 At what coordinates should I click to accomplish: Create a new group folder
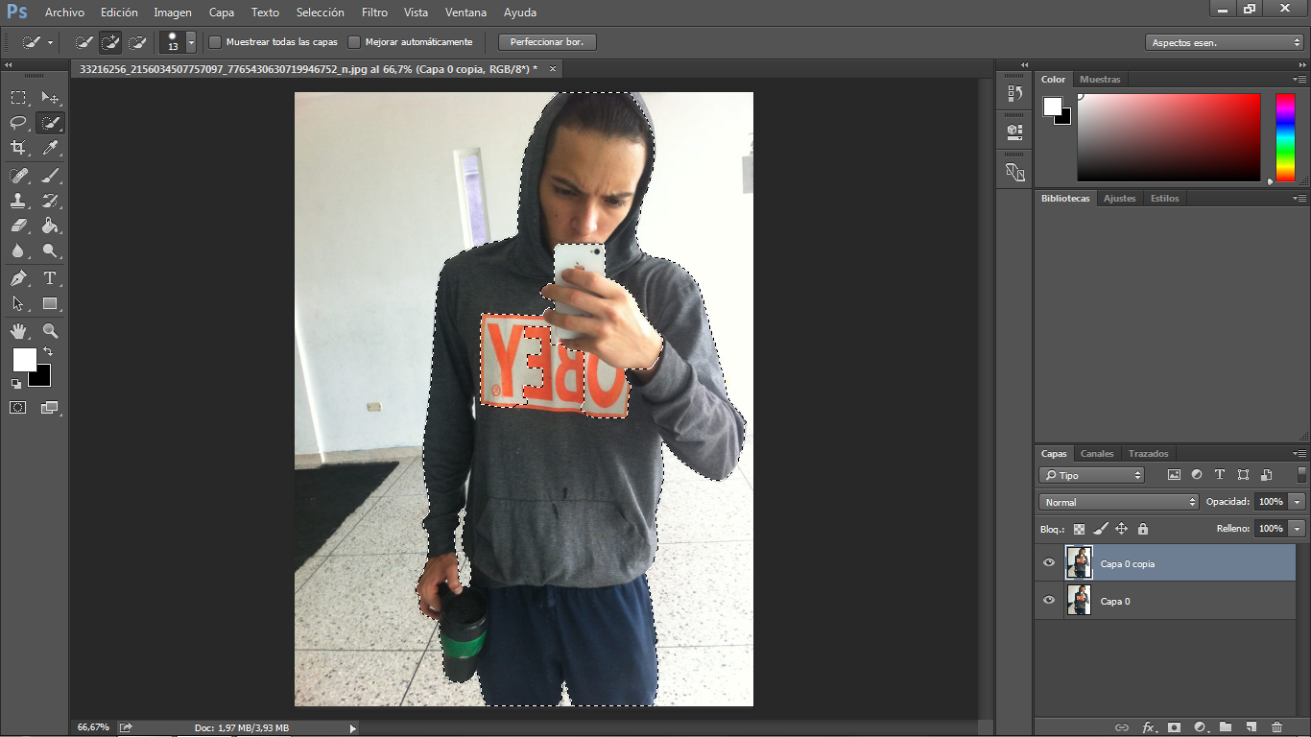[1226, 727]
